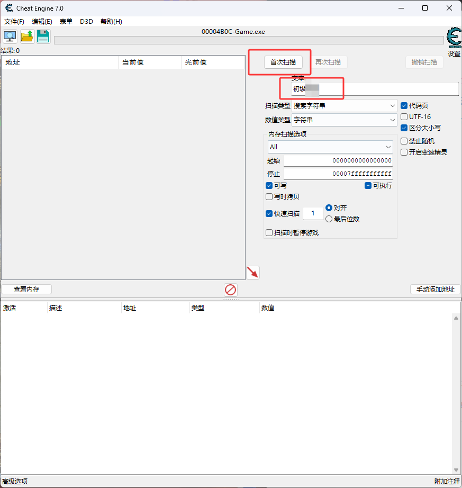This screenshot has height=488, width=462.
Task: Click the 先前值 column header
Action: (x=213, y=62)
